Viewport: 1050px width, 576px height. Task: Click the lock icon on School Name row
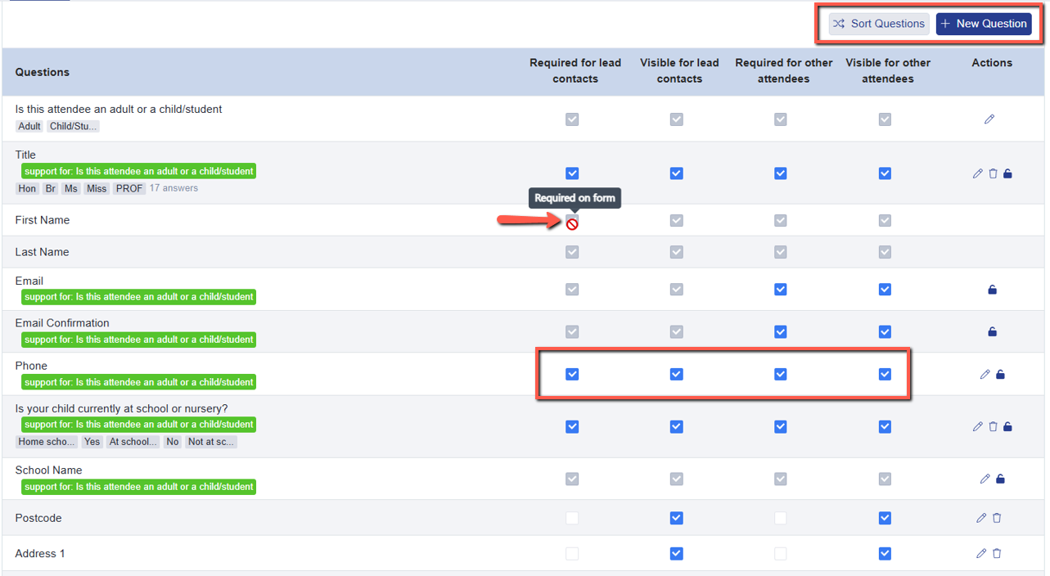coord(1000,478)
